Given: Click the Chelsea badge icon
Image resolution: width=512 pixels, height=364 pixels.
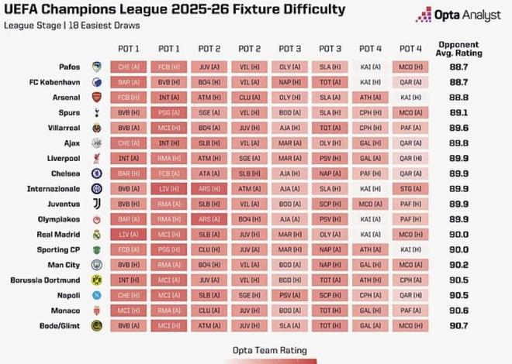Looking at the screenshot, I should click(x=97, y=173).
